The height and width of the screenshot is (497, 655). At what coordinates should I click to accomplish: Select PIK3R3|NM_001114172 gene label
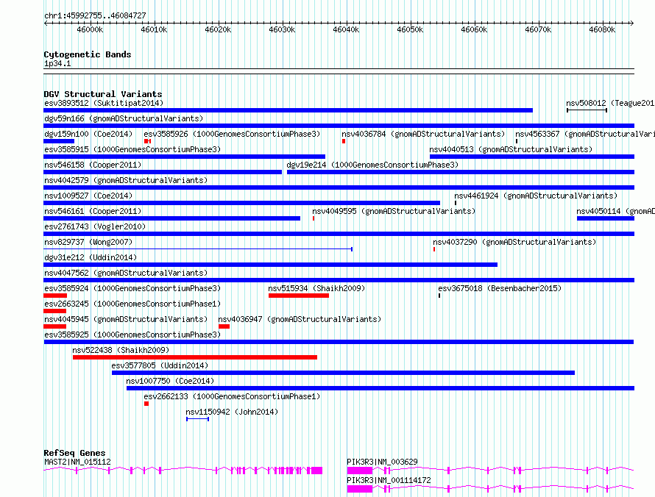[389, 480]
